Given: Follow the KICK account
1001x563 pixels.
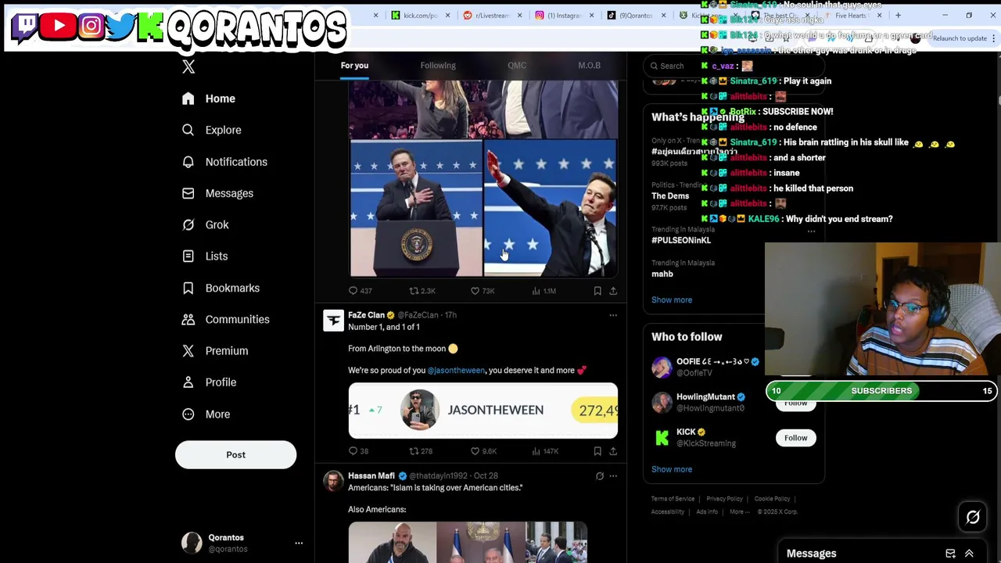Looking at the screenshot, I should (x=795, y=438).
